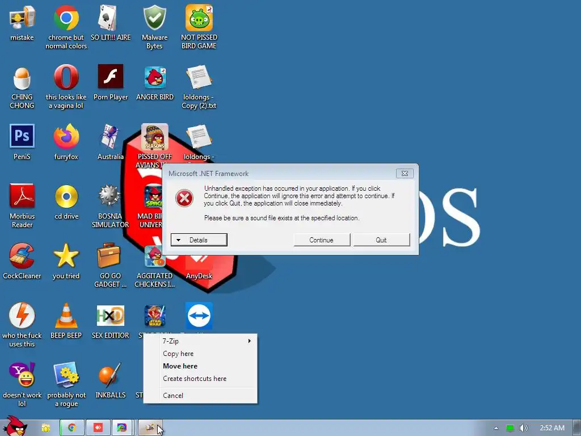Select the Angry Birds Rio icon
This screenshot has height=436, width=581.
[x=155, y=257]
